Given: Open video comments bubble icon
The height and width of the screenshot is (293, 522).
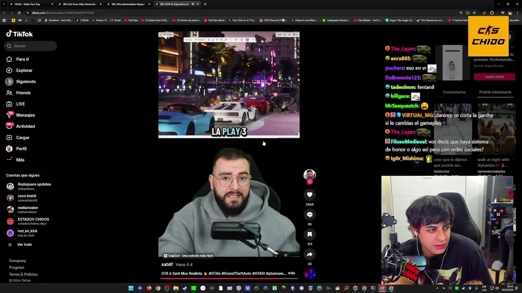Looking at the screenshot, I should pyautogui.click(x=310, y=214).
